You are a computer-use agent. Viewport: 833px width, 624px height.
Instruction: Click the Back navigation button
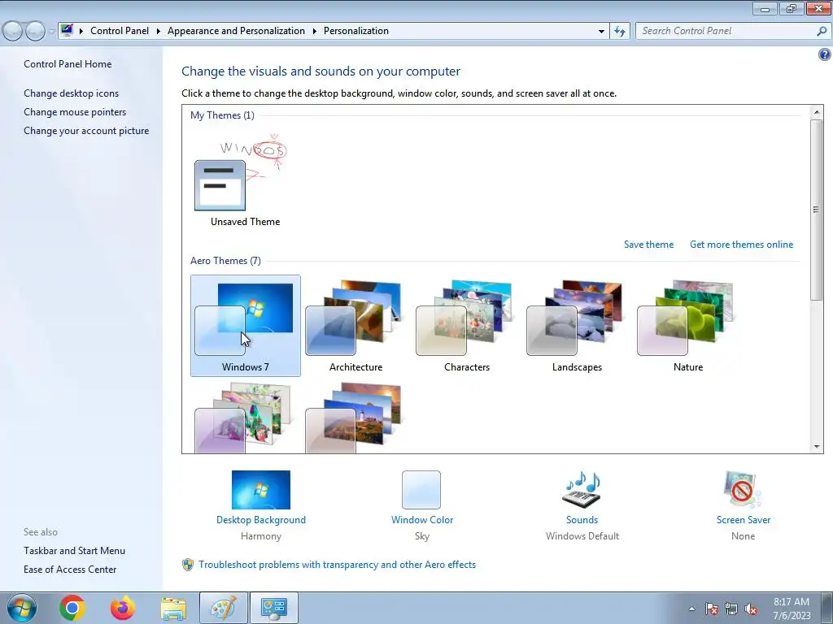click(13, 32)
